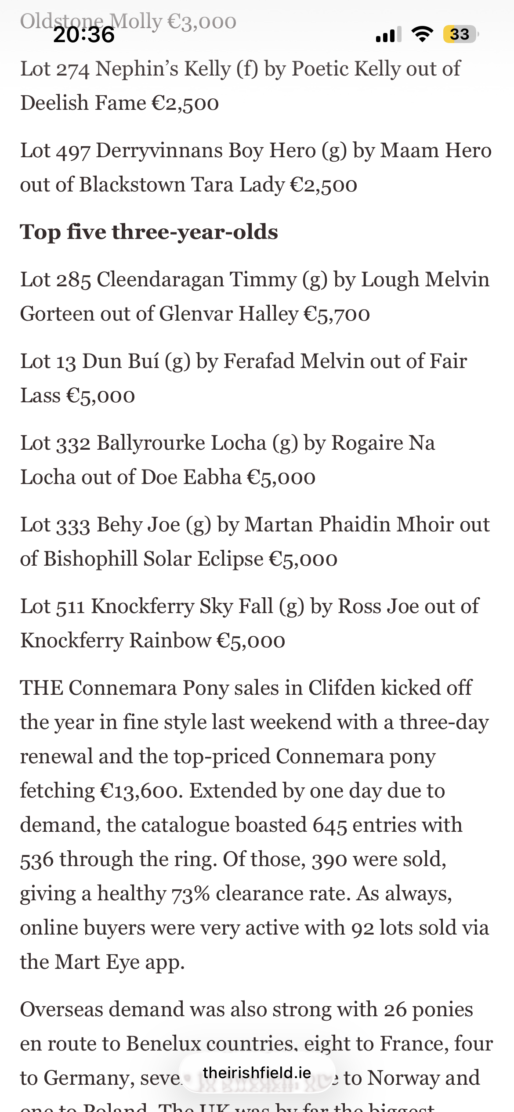
Task: Tap the battery level indicator showing 33
Action: pyautogui.click(x=460, y=34)
